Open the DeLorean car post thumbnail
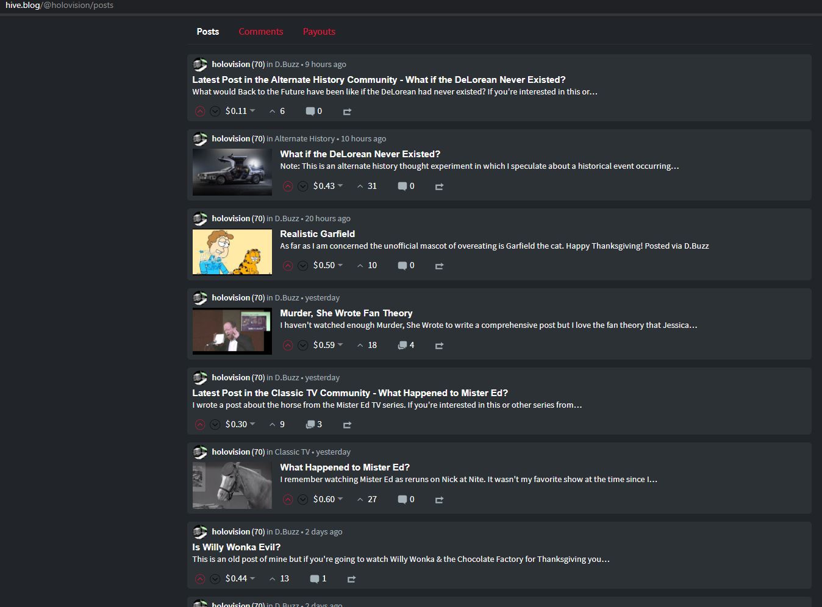The width and height of the screenshot is (822, 607). coord(232,172)
